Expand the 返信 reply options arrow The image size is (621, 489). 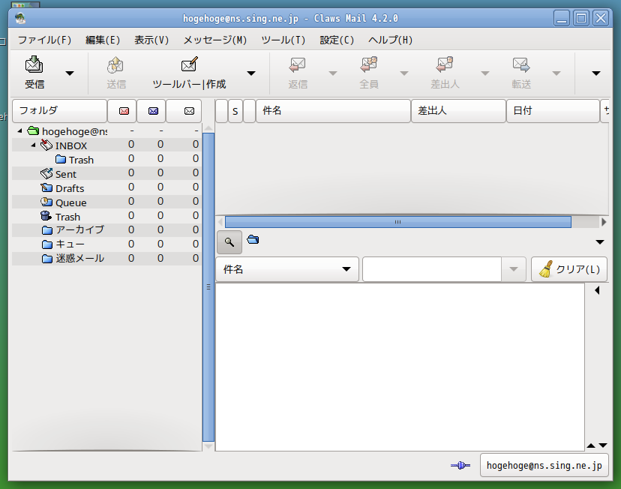(x=333, y=73)
